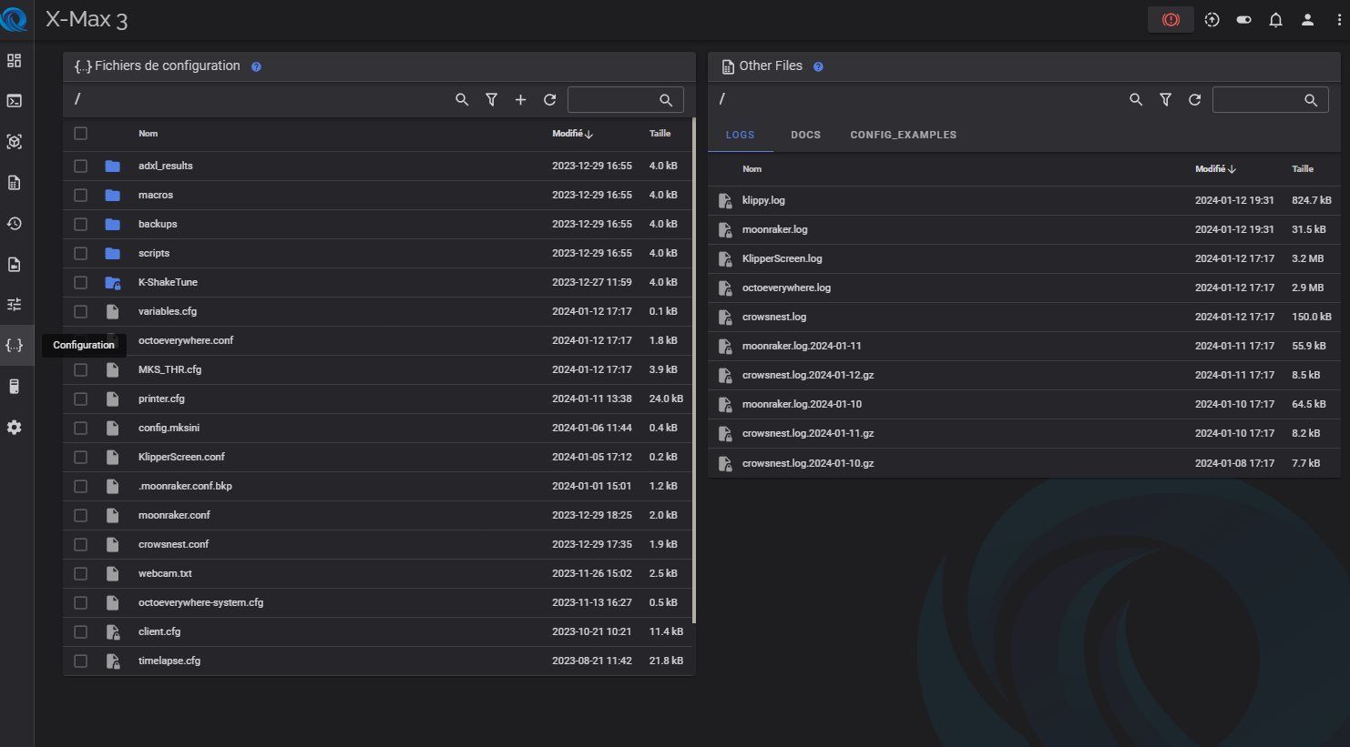Refresh the Other Files list
1350x747 pixels.
click(1194, 99)
